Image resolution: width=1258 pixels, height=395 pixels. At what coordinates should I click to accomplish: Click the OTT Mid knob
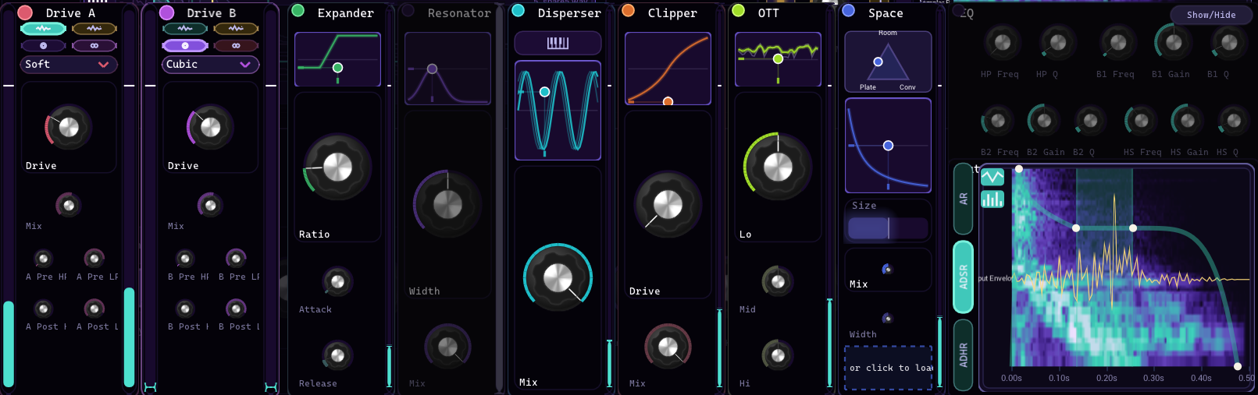(778, 282)
